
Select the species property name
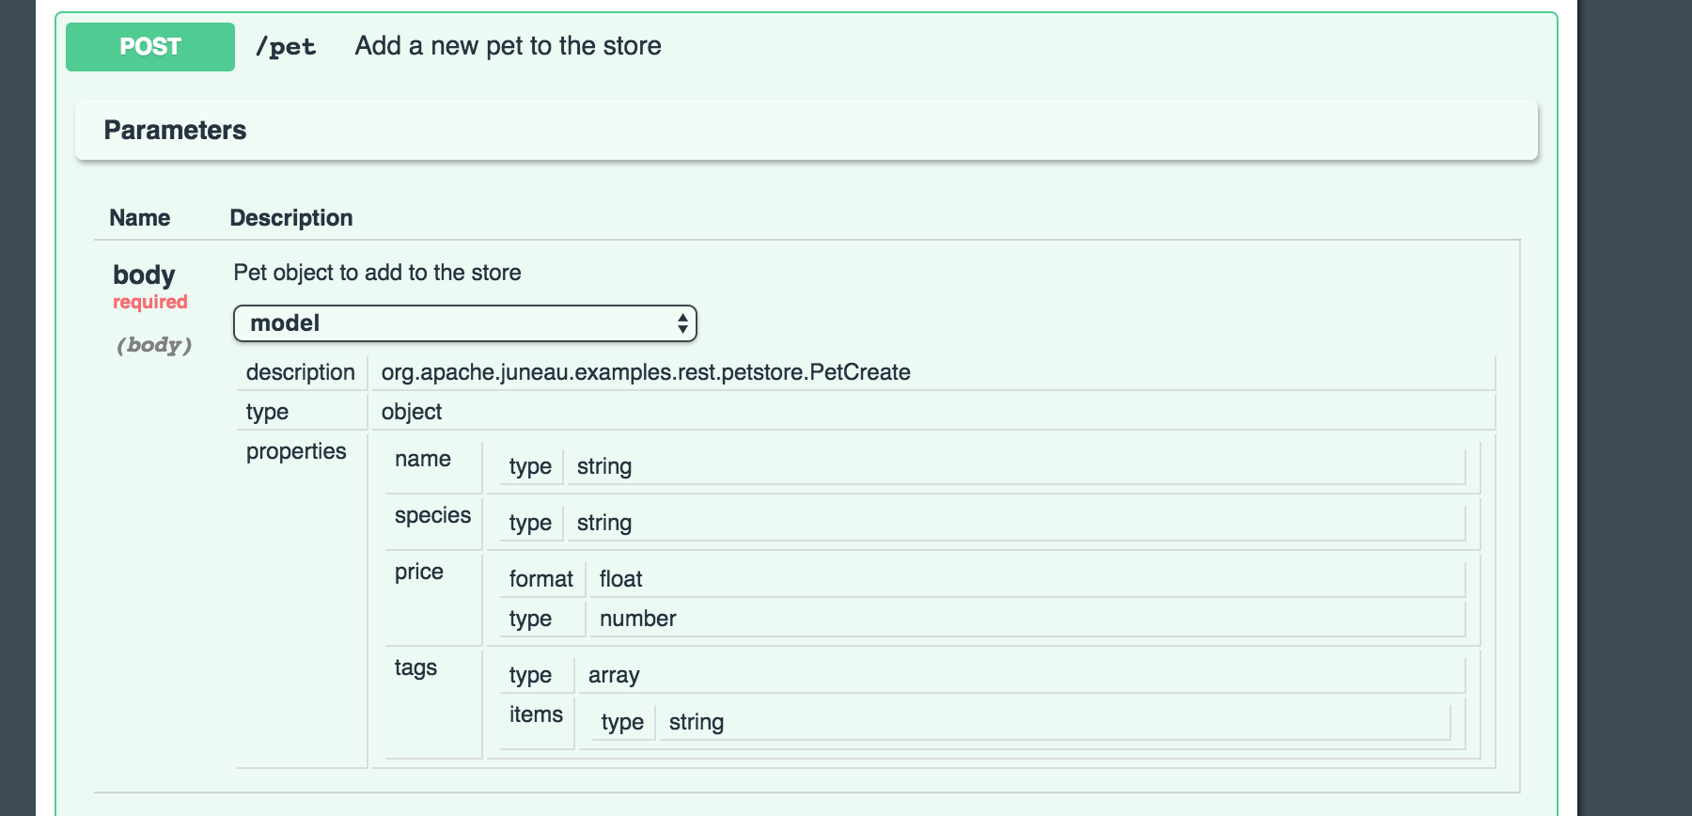pos(432,515)
